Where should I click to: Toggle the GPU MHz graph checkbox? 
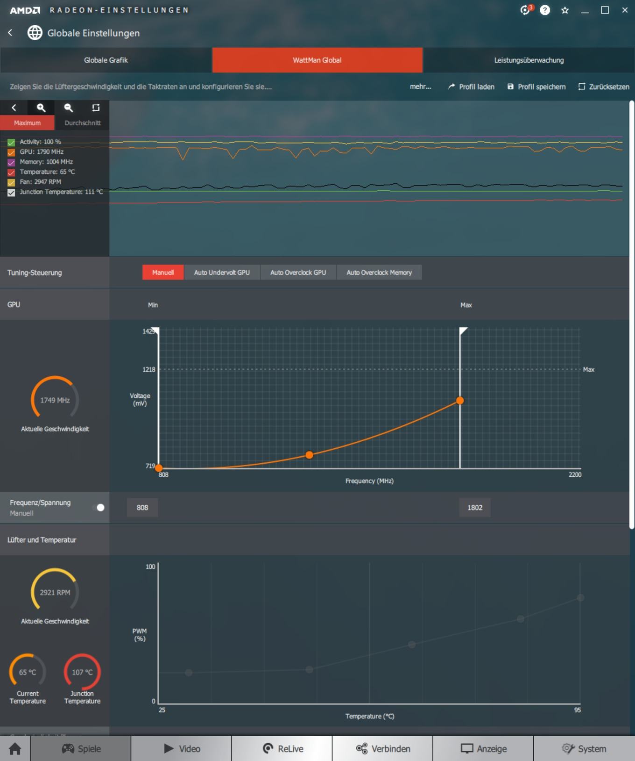click(11, 152)
